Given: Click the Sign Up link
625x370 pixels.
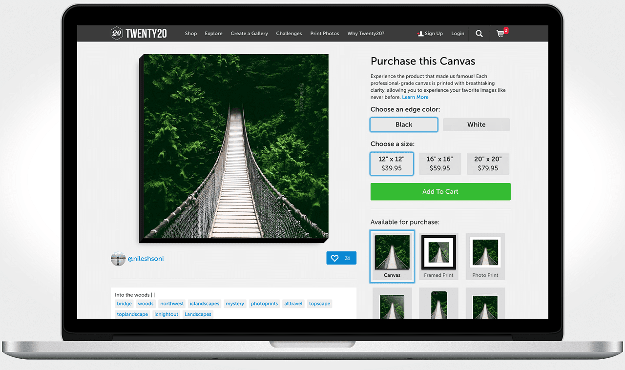Looking at the screenshot, I should click(430, 34).
